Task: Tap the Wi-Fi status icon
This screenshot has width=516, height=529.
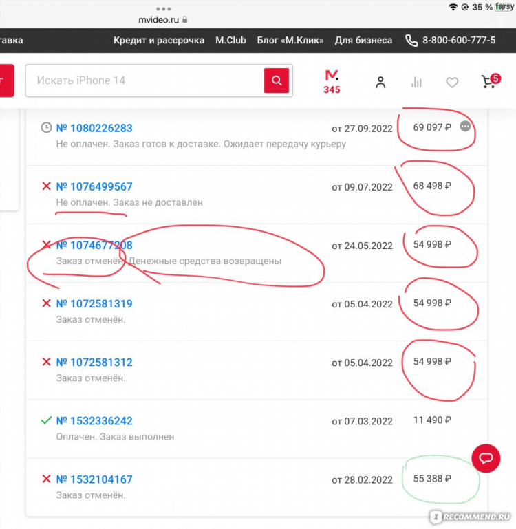Action: pyautogui.click(x=453, y=7)
